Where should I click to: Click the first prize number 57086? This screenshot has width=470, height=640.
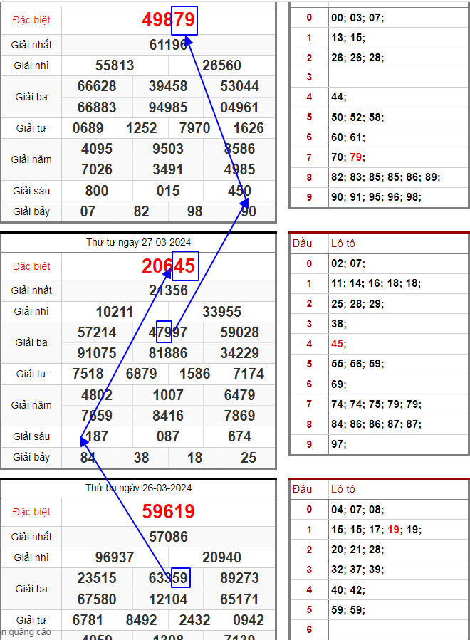point(168,537)
